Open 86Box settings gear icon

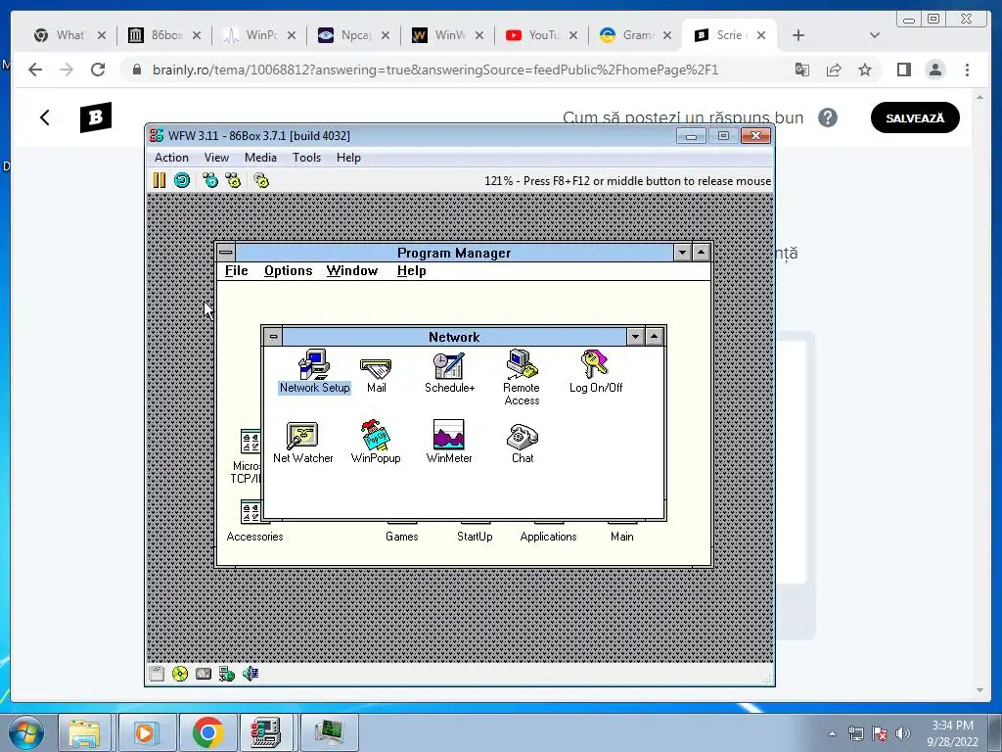tap(261, 180)
